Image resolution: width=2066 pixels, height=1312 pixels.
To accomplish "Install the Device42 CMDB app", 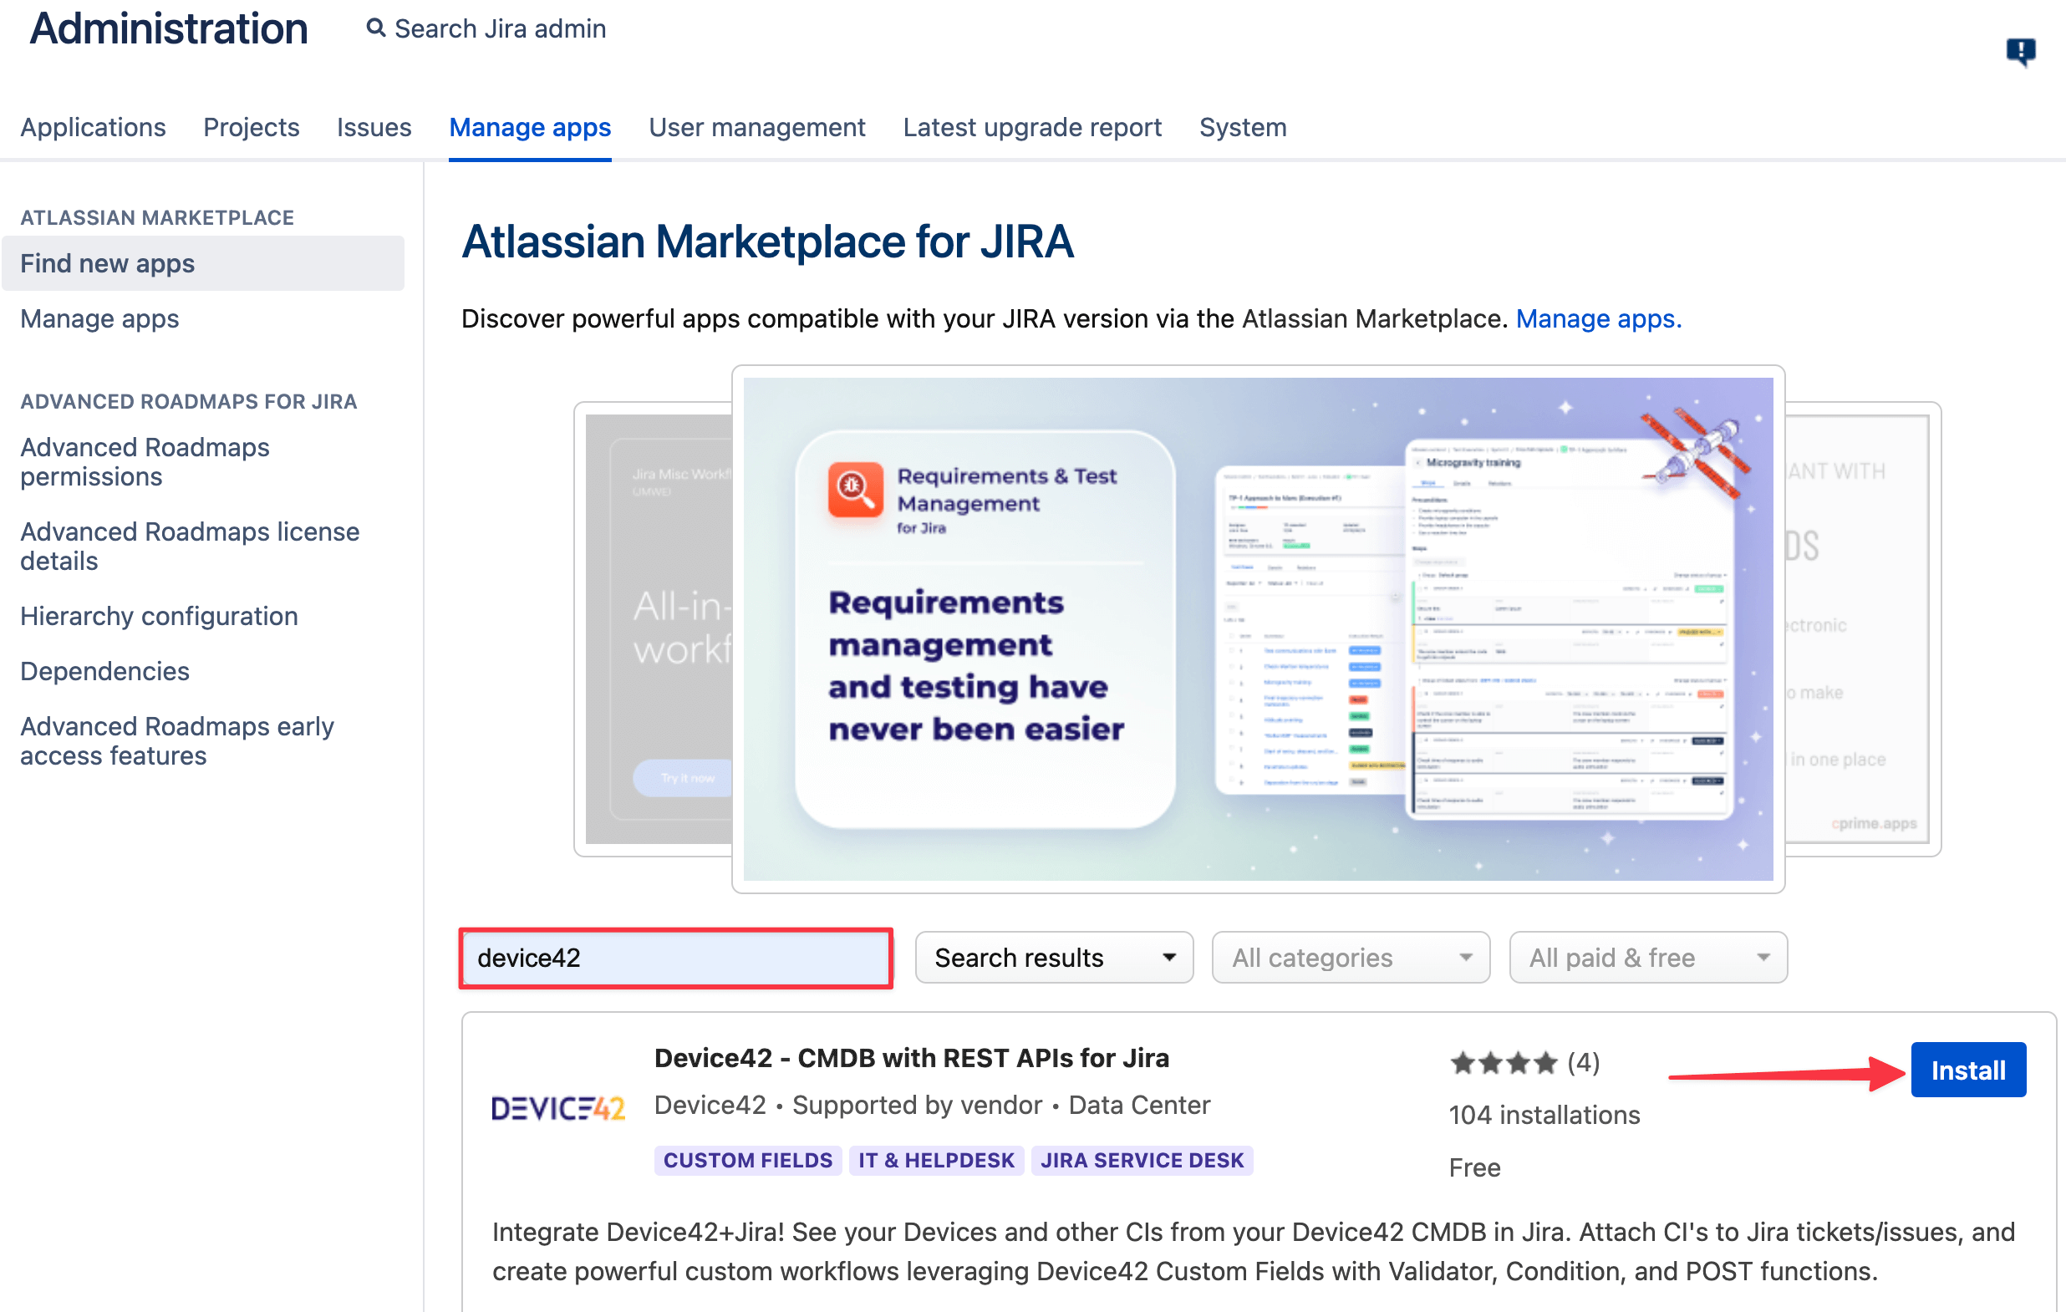I will tap(1967, 1069).
